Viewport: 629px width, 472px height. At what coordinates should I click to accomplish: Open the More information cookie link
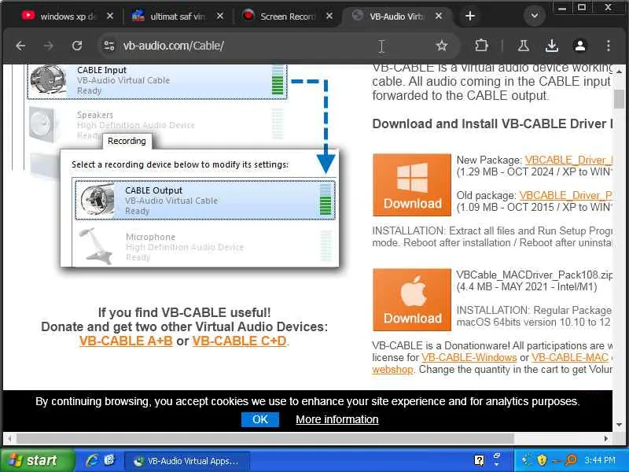point(337,419)
